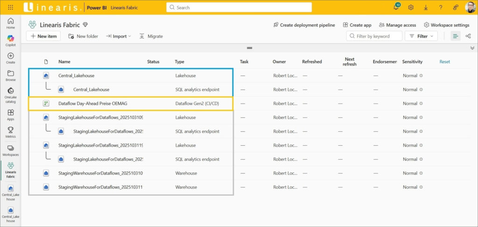
Task: Open Metrics trophy icon in sidebar
Action: tap(11, 132)
